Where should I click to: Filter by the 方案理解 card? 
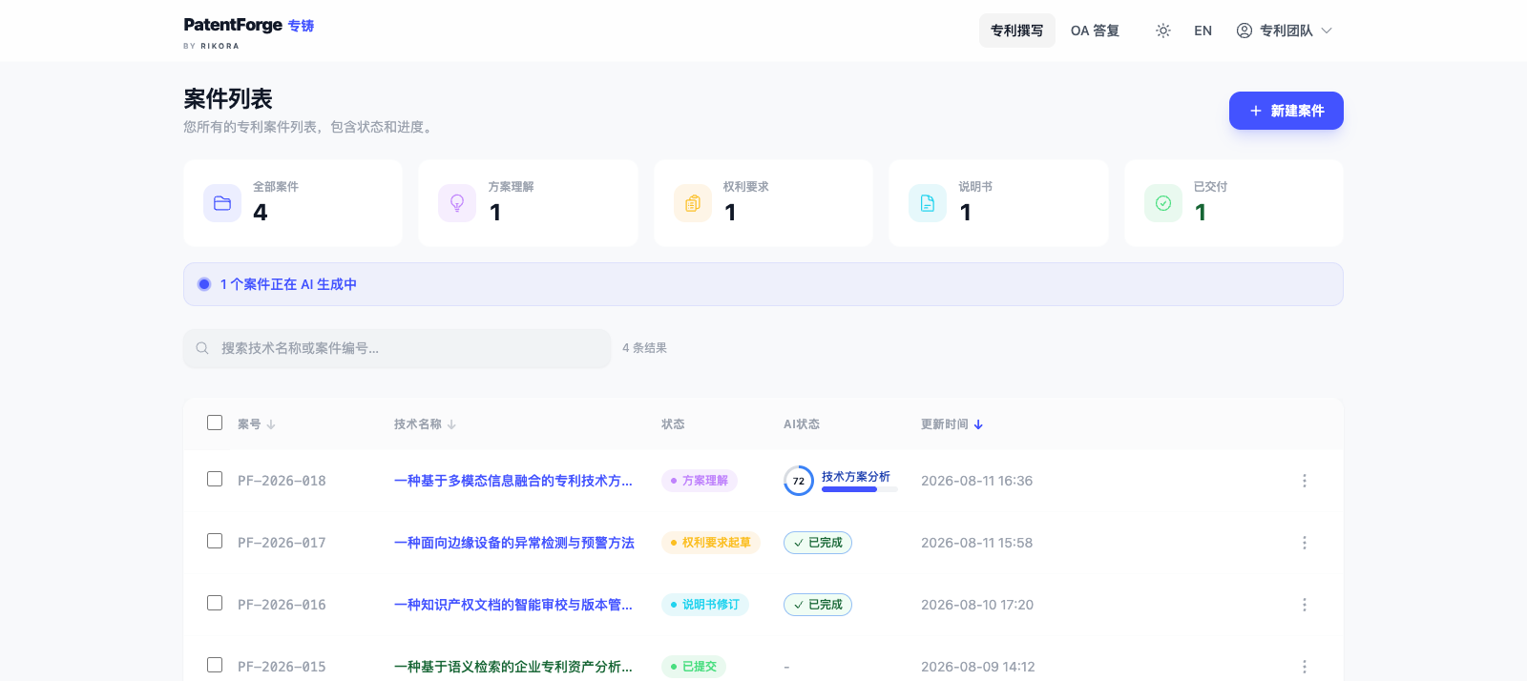pos(528,203)
